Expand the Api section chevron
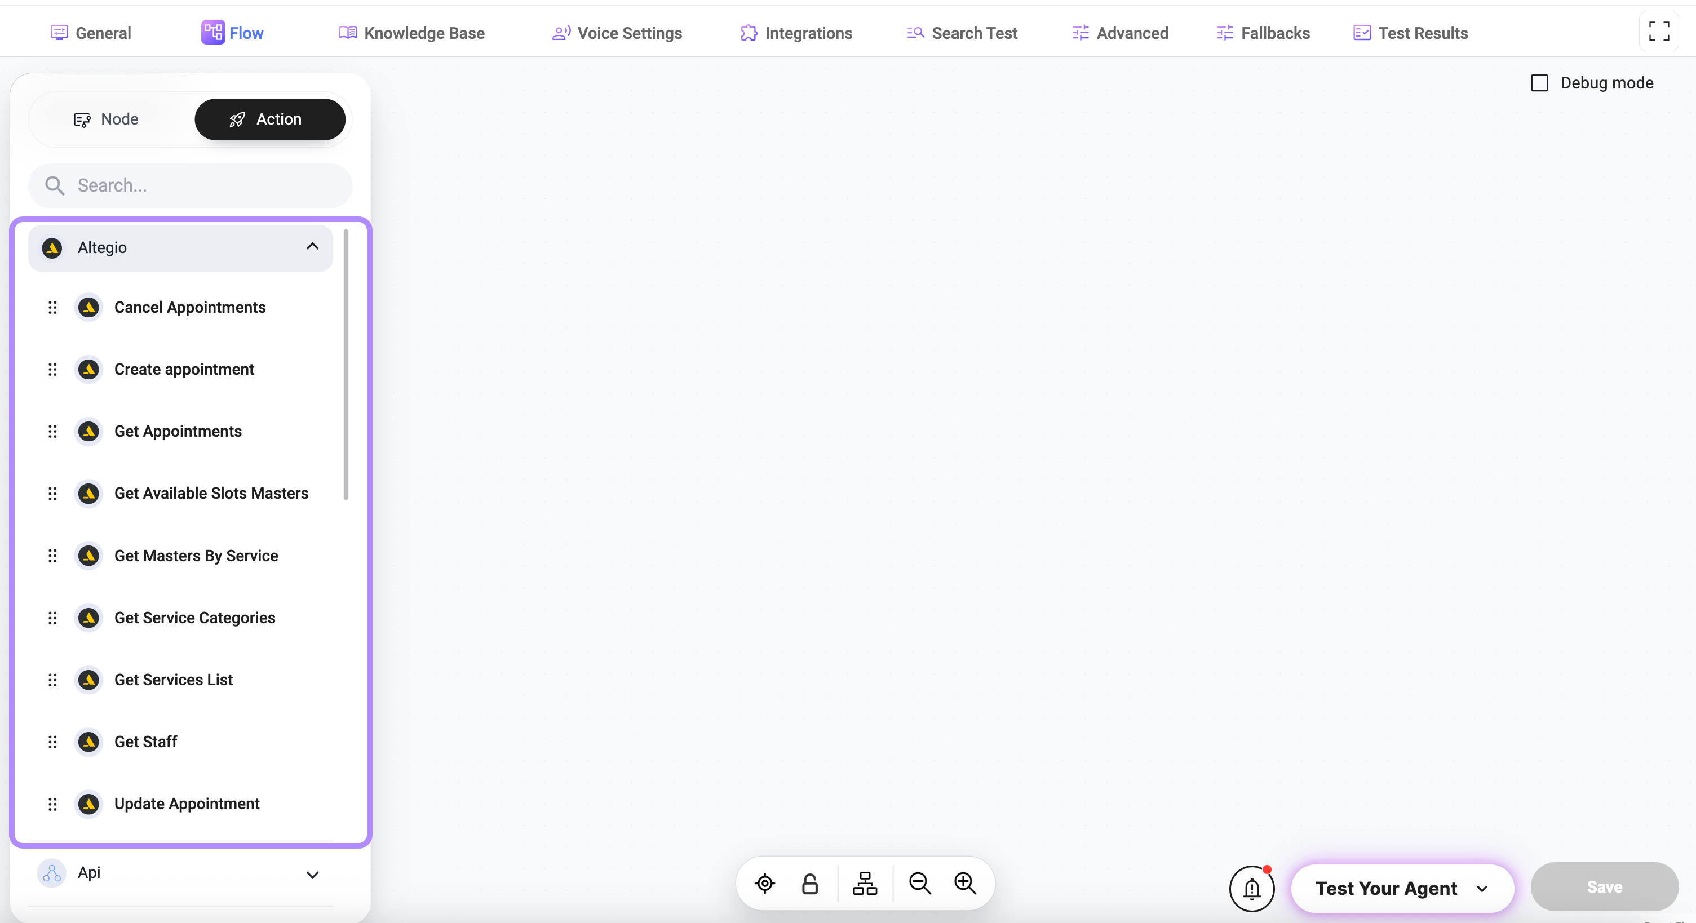Screen dimensions: 1696x923 (313, 875)
